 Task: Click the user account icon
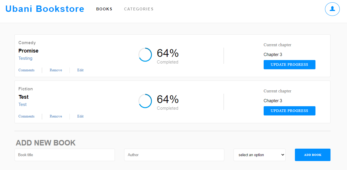332,9
